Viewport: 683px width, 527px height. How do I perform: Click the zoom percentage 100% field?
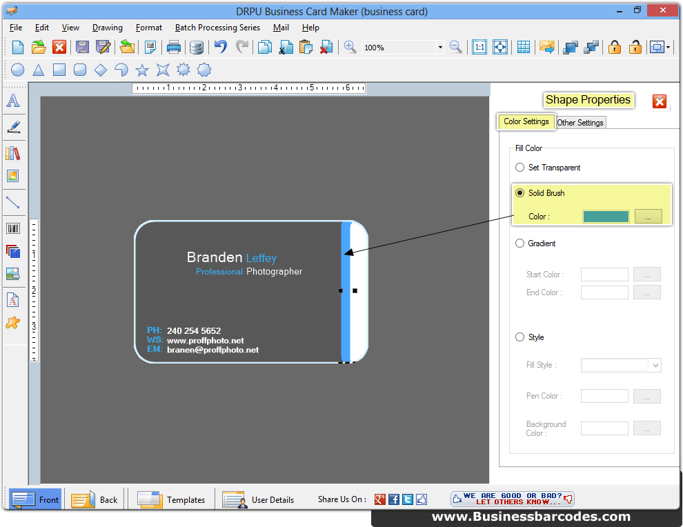point(399,47)
